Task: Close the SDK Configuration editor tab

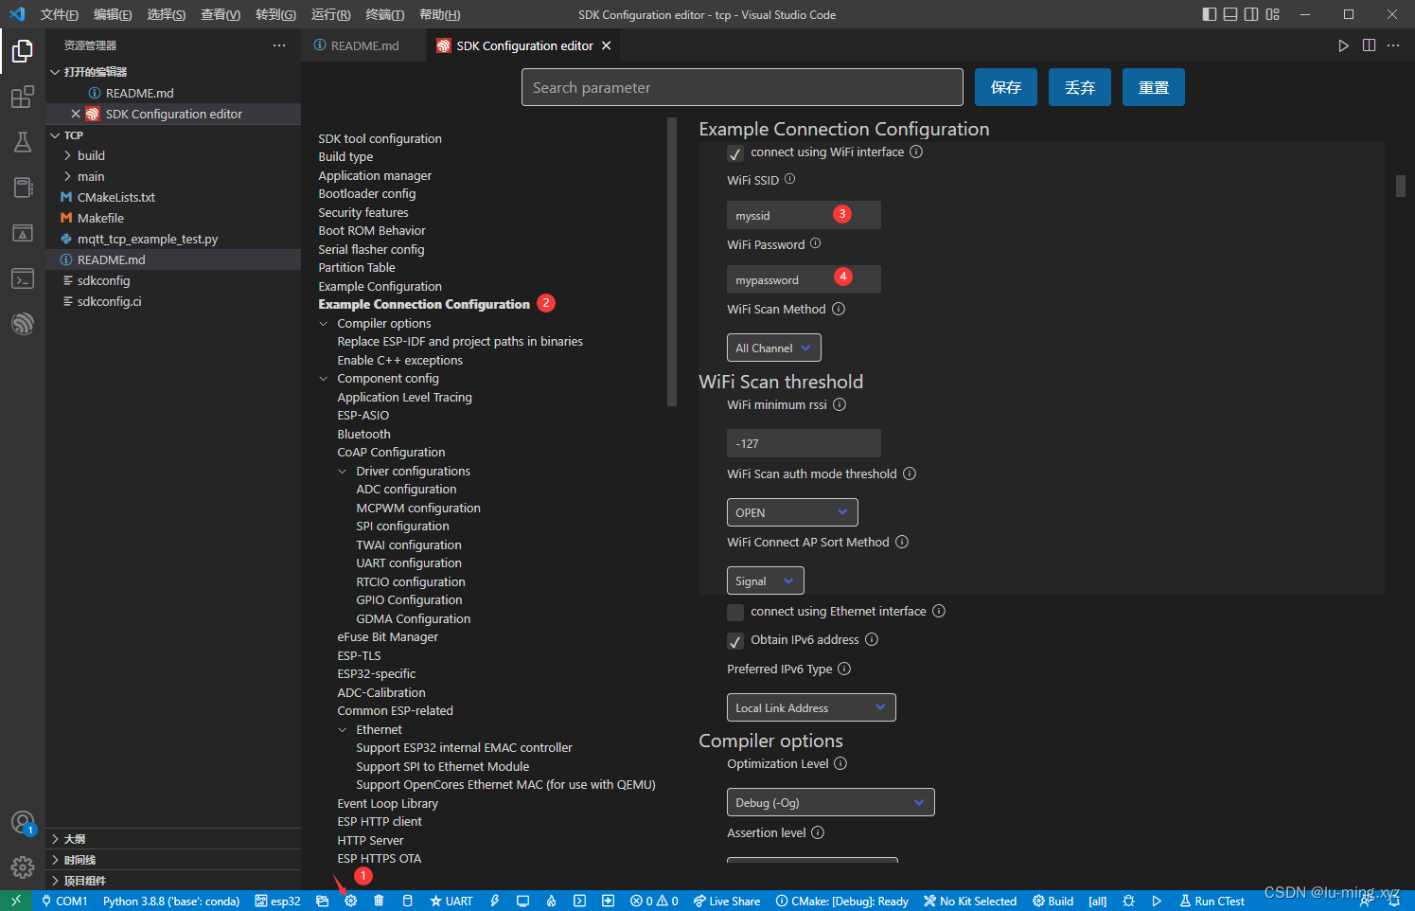Action: click(x=607, y=45)
